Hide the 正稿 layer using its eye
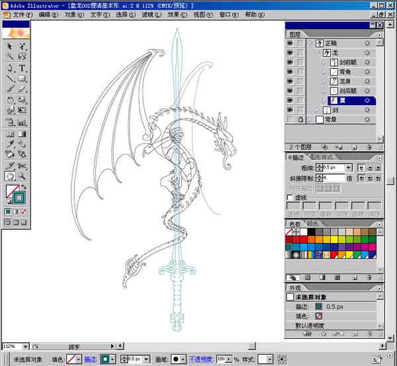Viewport: 397px width, 366px height. tap(290, 44)
